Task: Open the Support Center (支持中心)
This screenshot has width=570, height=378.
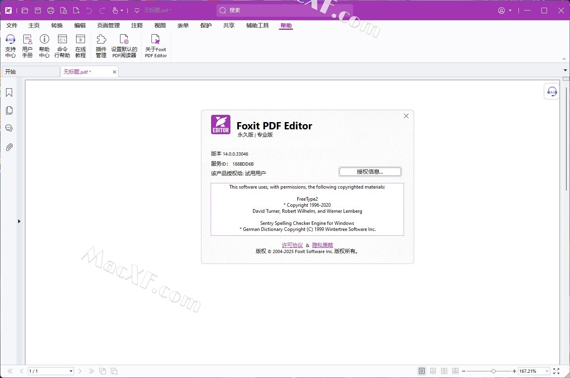Action: click(x=10, y=46)
